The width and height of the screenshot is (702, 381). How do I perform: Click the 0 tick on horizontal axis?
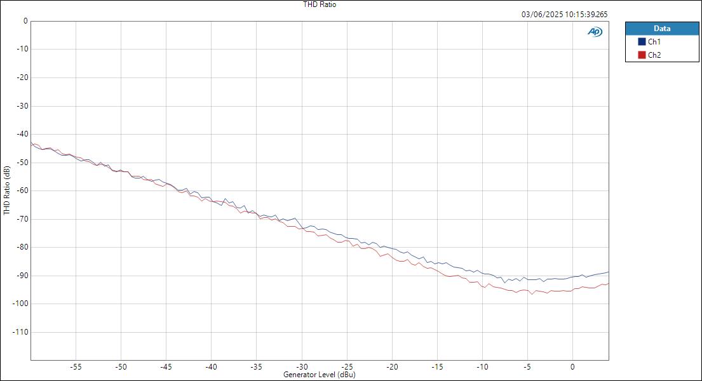(x=574, y=367)
